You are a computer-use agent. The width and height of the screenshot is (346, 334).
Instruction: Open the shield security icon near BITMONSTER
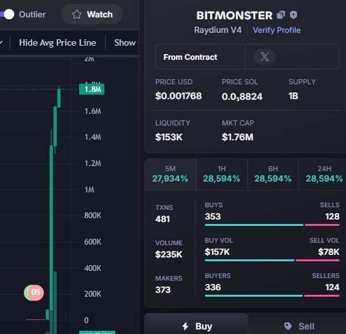pos(293,15)
